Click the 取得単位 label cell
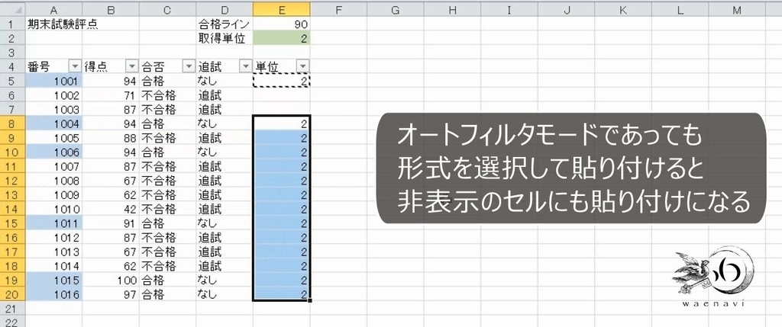The height and width of the screenshot is (327, 782). [225, 38]
